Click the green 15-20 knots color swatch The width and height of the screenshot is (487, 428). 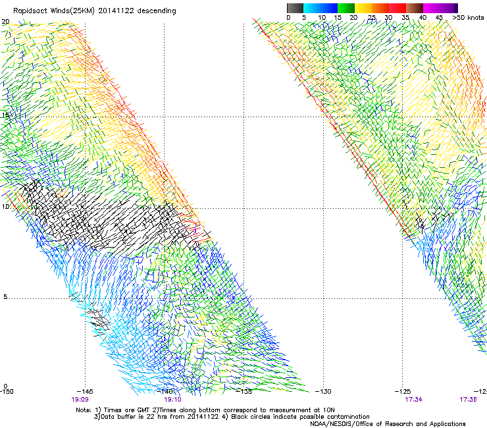(x=346, y=8)
